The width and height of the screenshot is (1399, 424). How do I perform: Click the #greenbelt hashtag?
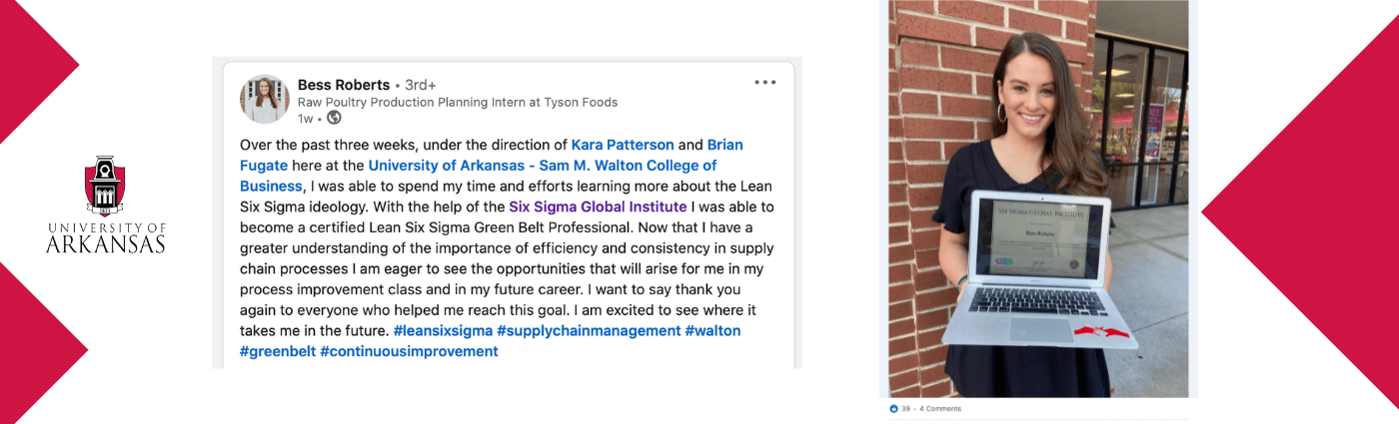pyautogui.click(x=276, y=351)
